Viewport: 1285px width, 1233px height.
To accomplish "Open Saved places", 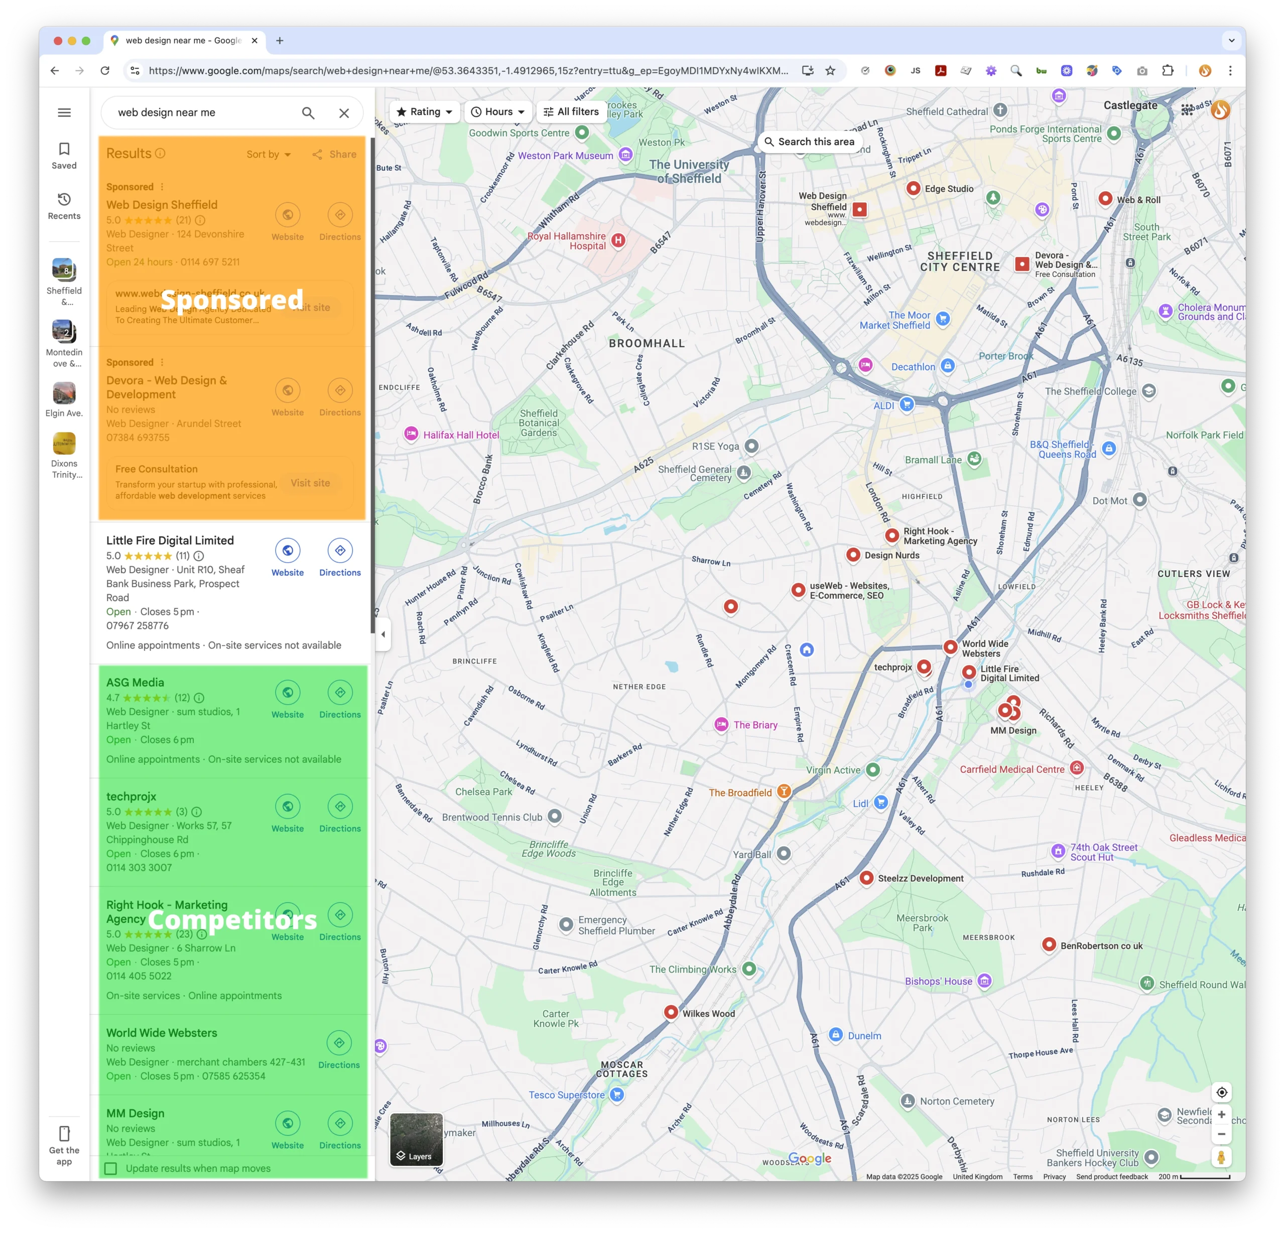I will point(64,156).
